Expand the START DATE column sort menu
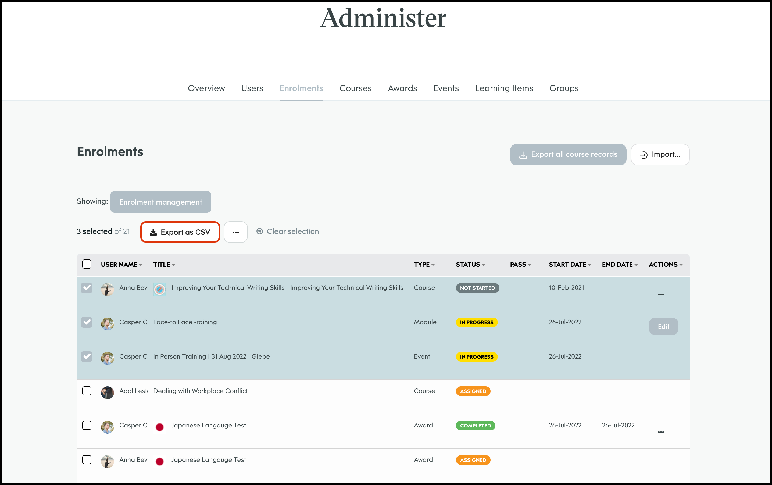 click(589, 265)
